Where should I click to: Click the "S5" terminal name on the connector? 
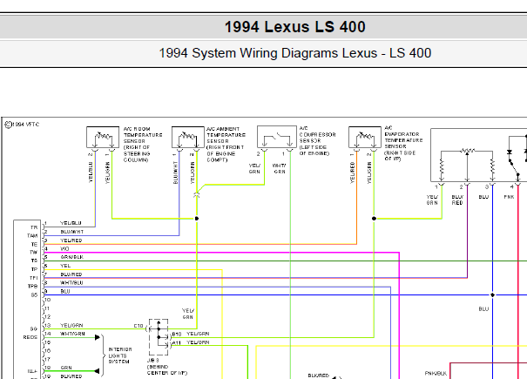coord(34,295)
